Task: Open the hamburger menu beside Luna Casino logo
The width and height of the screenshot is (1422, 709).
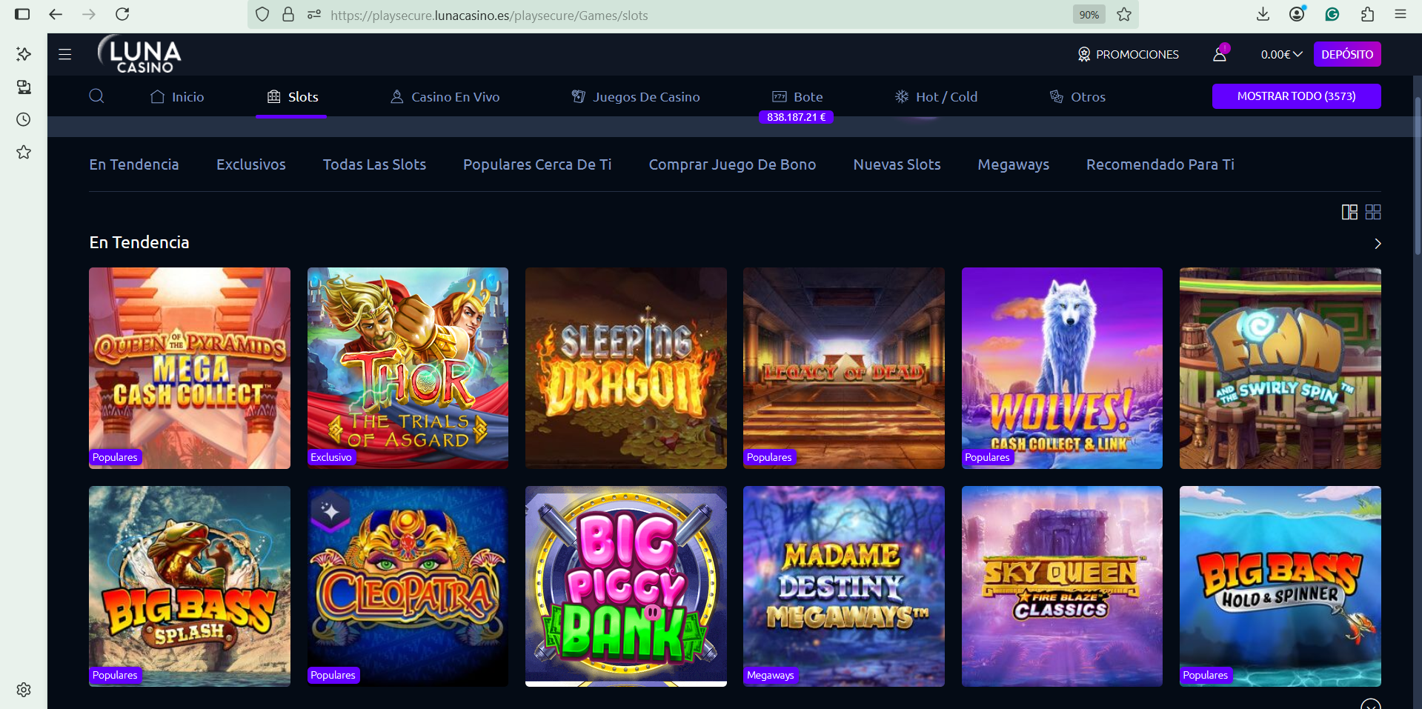Action: pyautogui.click(x=65, y=54)
